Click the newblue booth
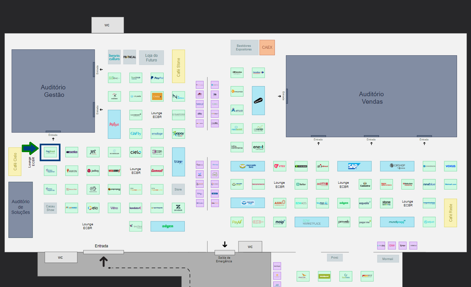 [429, 185]
